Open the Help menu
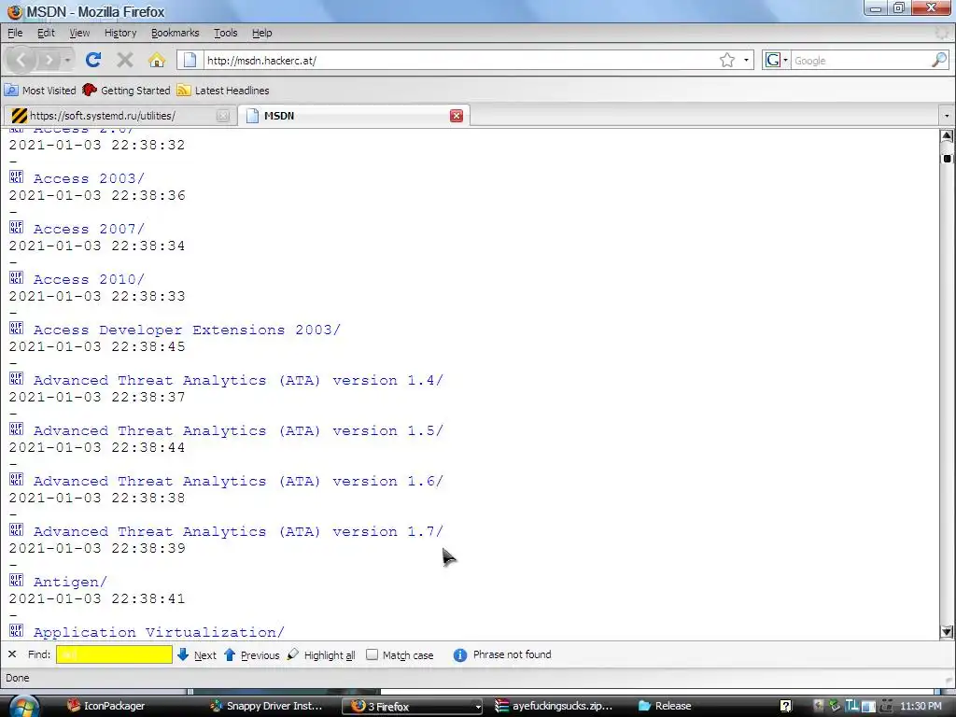This screenshot has width=956, height=717. [262, 33]
